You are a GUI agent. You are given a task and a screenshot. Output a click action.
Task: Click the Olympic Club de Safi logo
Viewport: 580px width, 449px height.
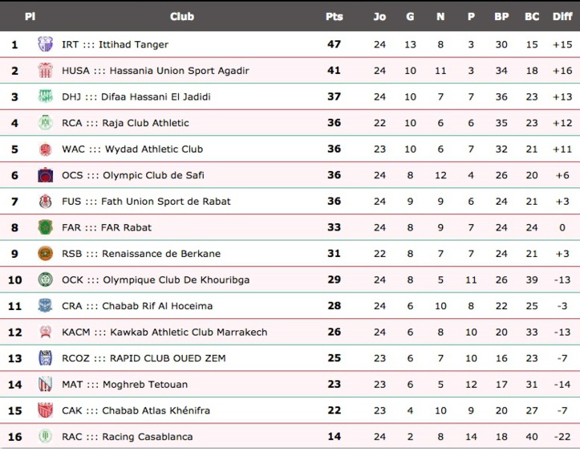pyautogui.click(x=46, y=175)
